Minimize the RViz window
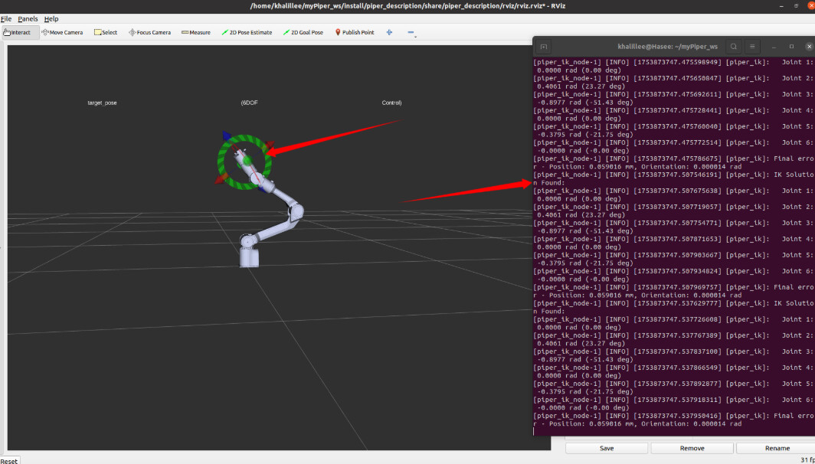The width and height of the screenshot is (815, 464). point(781,5)
